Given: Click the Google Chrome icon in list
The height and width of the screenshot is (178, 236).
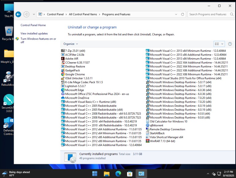Looking at the screenshot, I should tap(63, 74).
